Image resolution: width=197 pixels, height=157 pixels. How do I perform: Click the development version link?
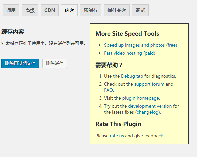[x=150, y=106]
